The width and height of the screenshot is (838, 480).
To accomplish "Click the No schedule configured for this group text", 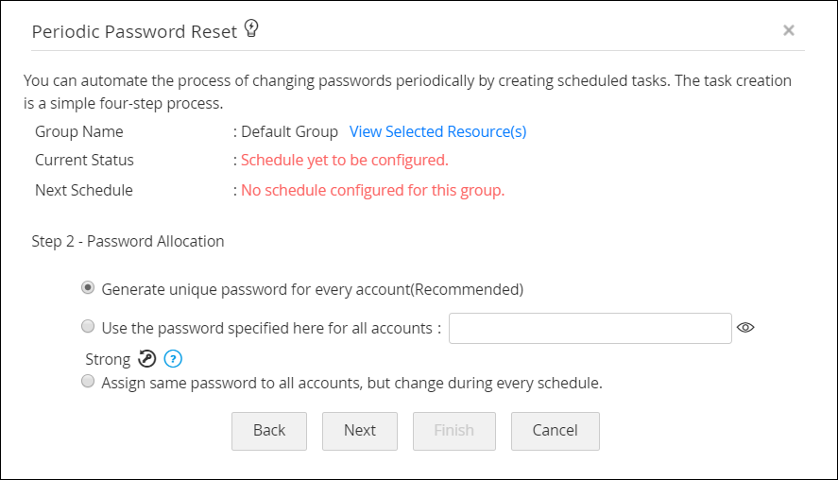I will (x=372, y=190).
